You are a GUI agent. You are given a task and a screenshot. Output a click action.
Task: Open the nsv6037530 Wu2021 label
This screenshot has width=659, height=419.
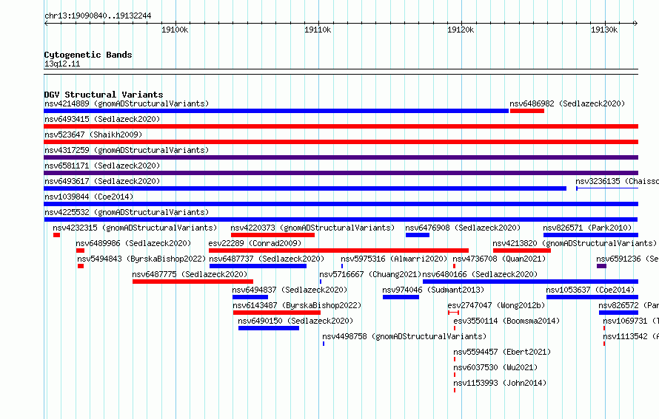pyautogui.click(x=495, y=367)
